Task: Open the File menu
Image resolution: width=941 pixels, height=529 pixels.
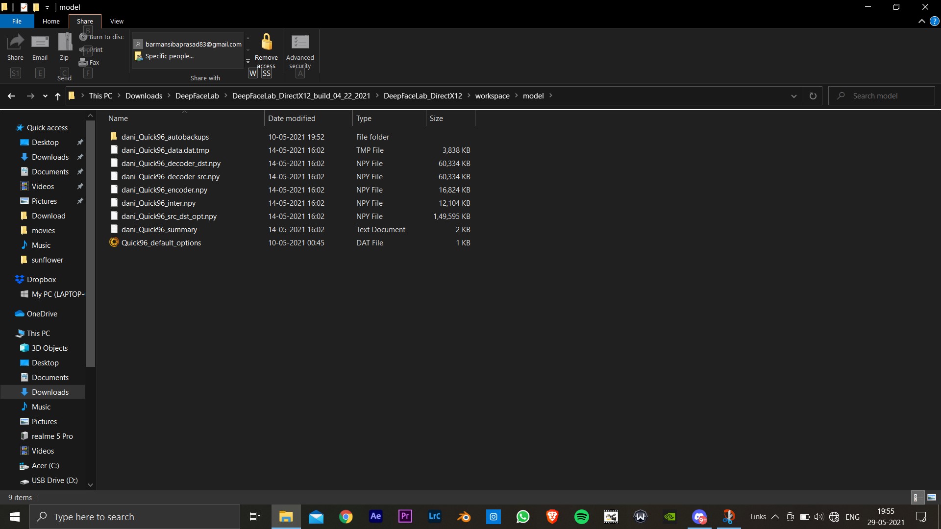Action: click(x=17, y=21)
